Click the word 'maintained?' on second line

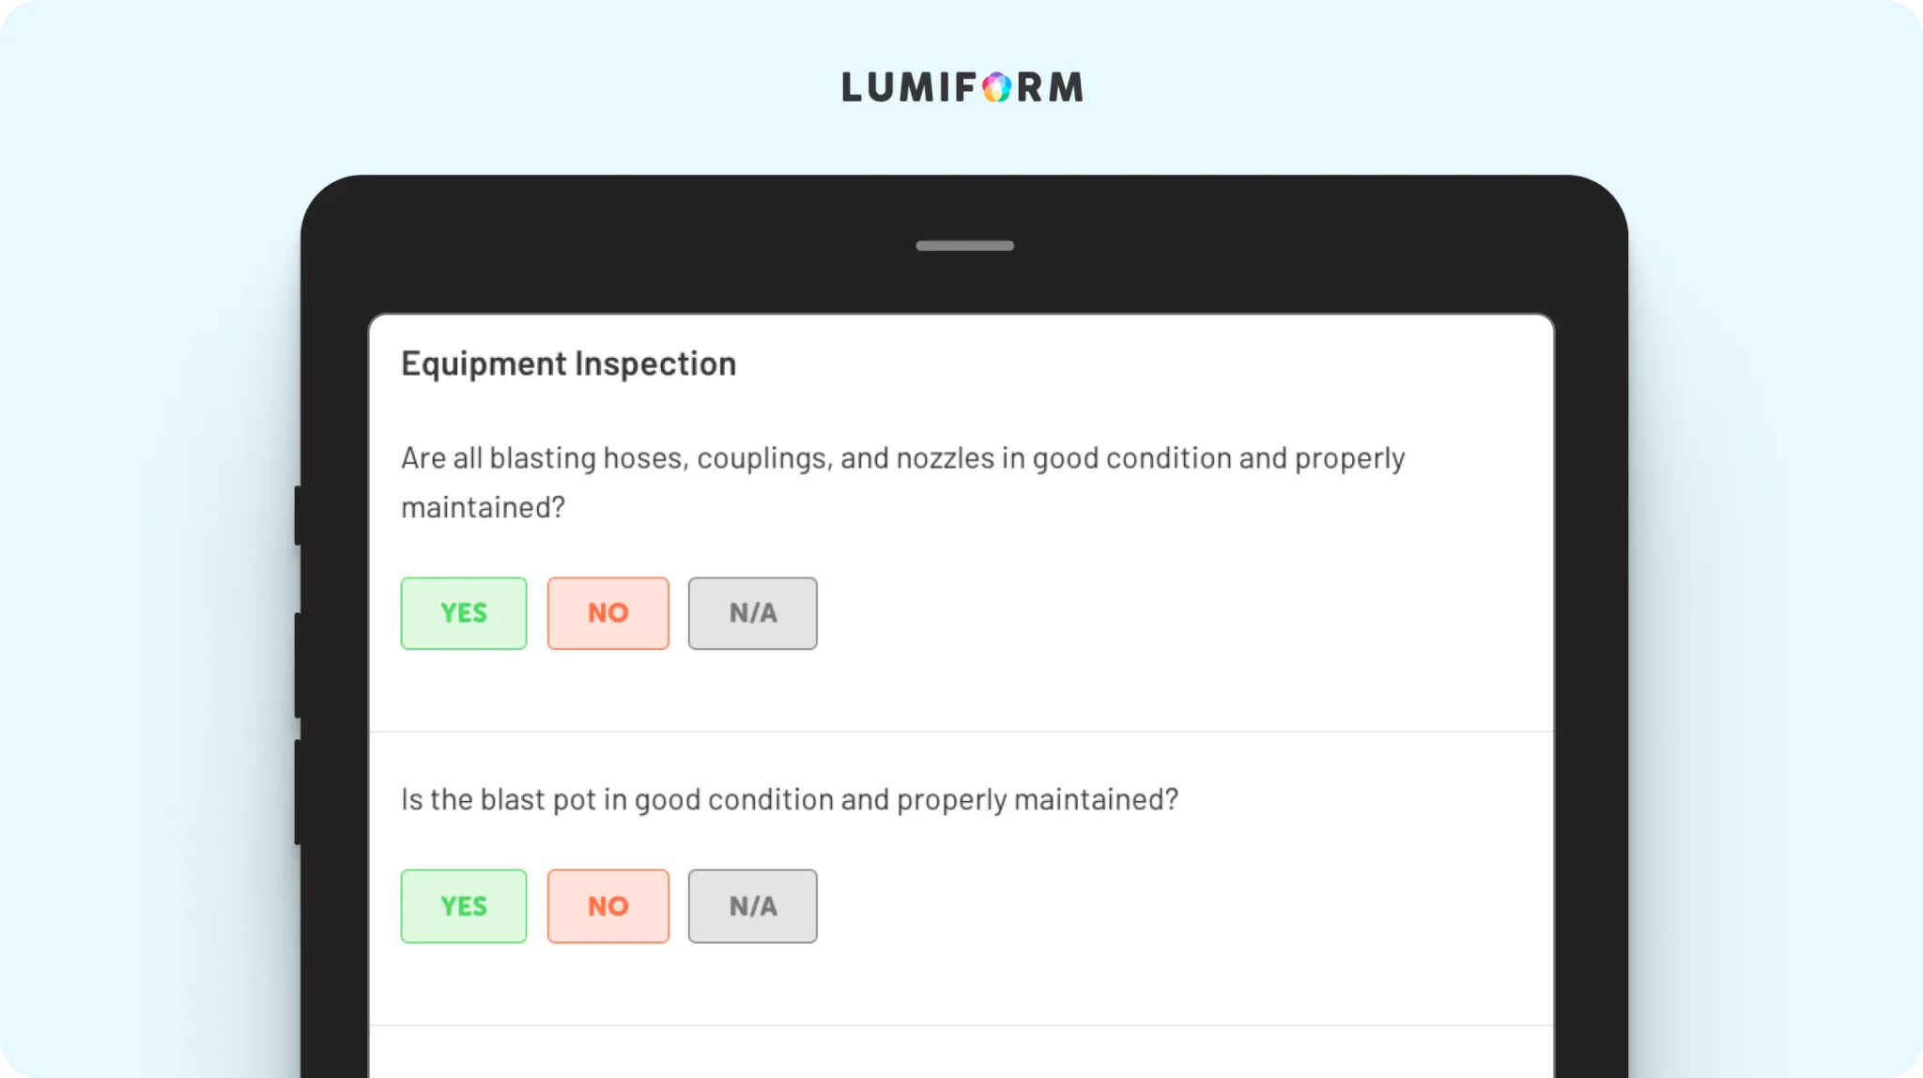483,508
